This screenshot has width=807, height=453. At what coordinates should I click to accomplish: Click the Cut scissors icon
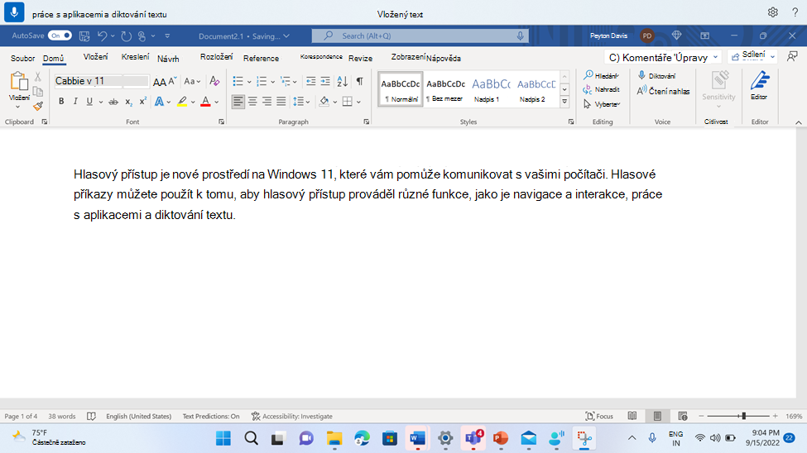(37, 77)
